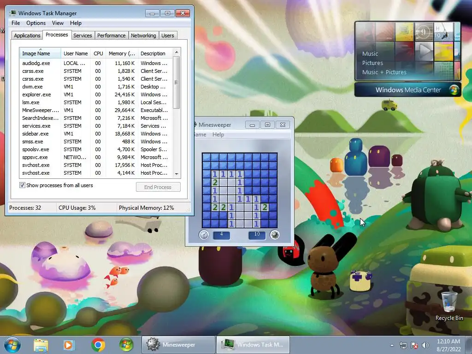This screenshot has height=354, width=472.
Task: Open Task Manager Help menu
Action: (76, 23)
